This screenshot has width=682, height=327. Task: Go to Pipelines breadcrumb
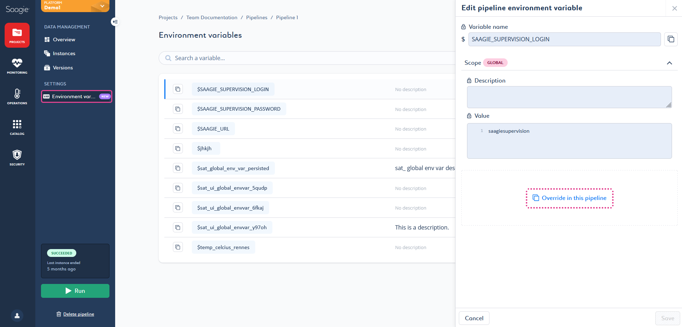point(257,17)
